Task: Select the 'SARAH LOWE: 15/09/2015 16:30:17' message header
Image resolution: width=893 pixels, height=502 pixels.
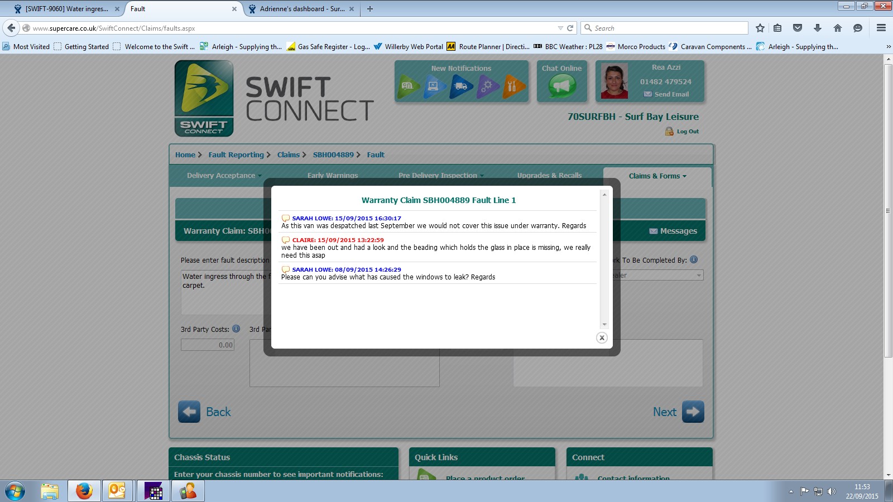Action: [x=347, y=218]
